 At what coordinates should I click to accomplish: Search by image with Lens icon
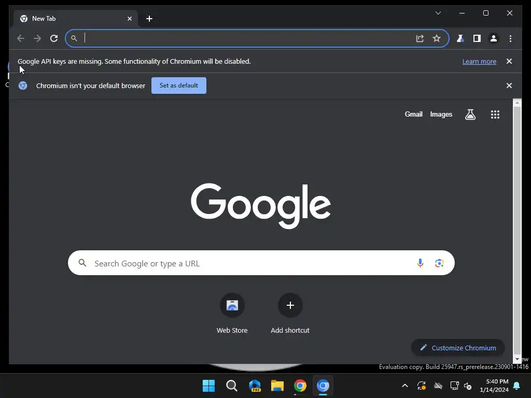pos(439,263)
